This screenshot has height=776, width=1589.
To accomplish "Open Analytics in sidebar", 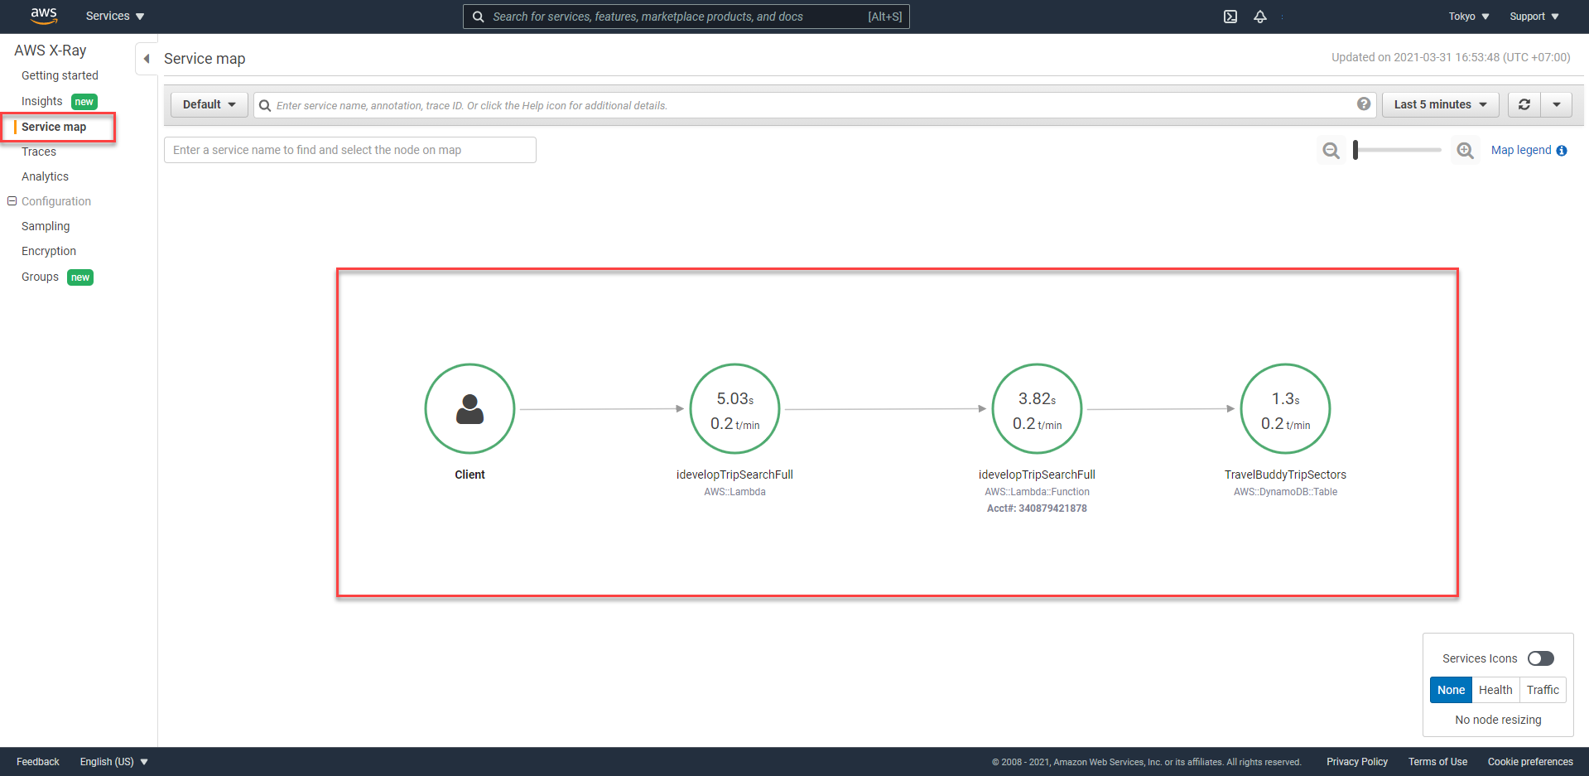I will (x=45, y=176).
